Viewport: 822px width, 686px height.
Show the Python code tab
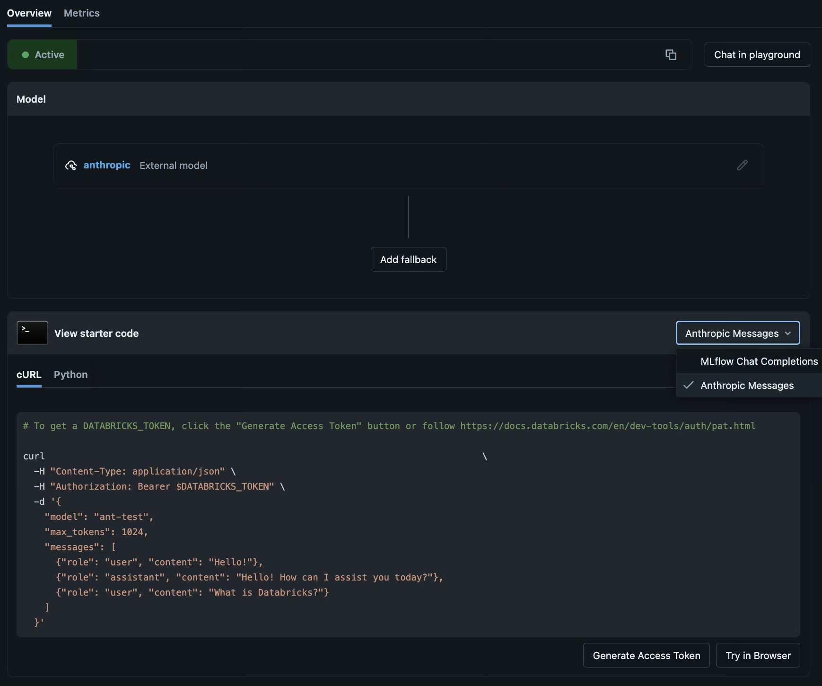(x=71, y=375)
